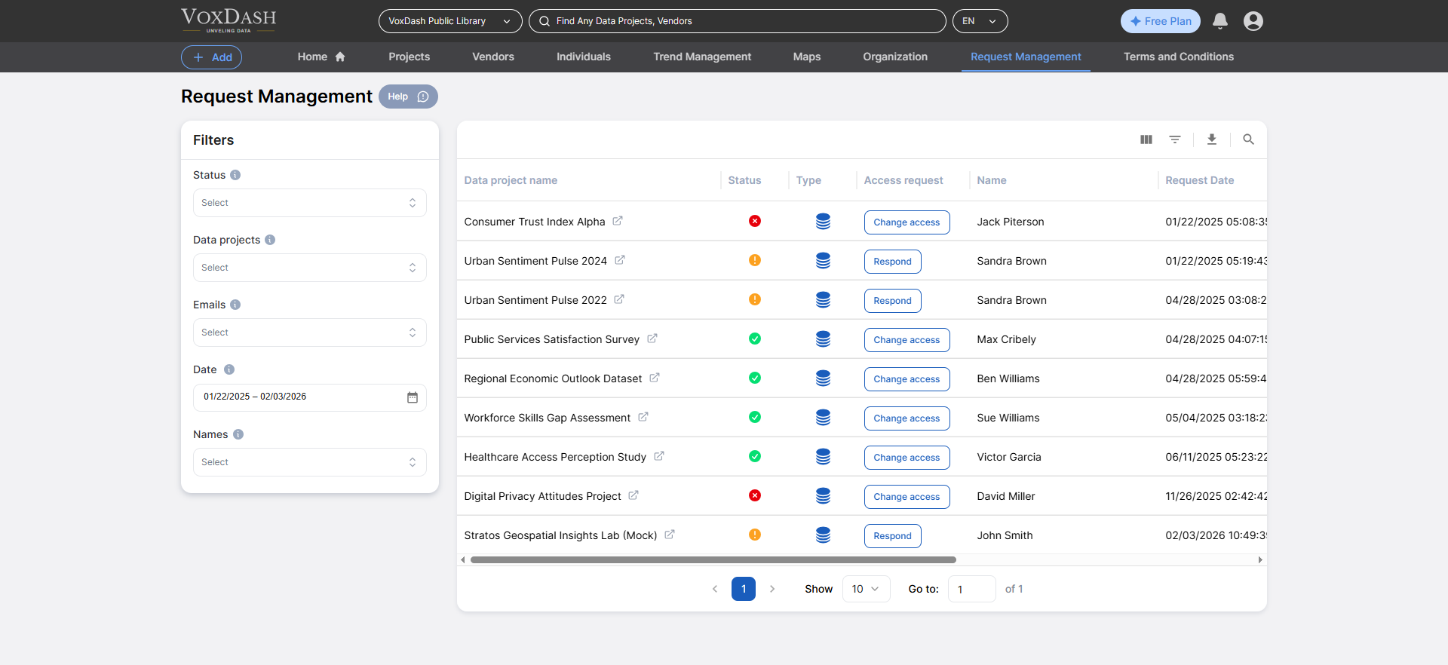Open Individuals tab
Viewport: 1448px width, 665px height.
click(x=584, y=57)
